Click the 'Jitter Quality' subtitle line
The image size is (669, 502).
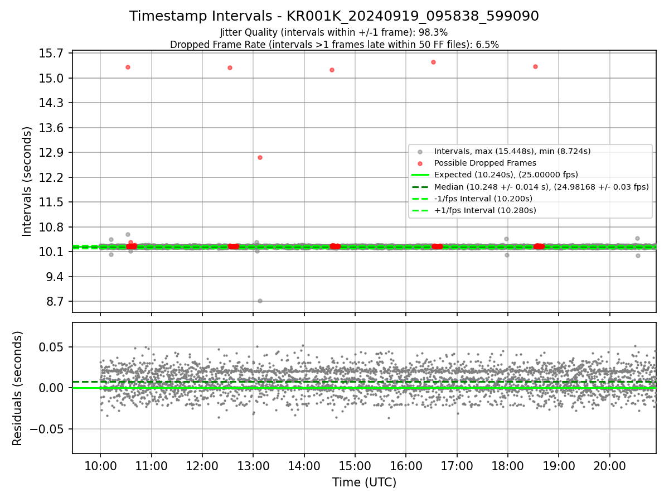coord(334,32)
